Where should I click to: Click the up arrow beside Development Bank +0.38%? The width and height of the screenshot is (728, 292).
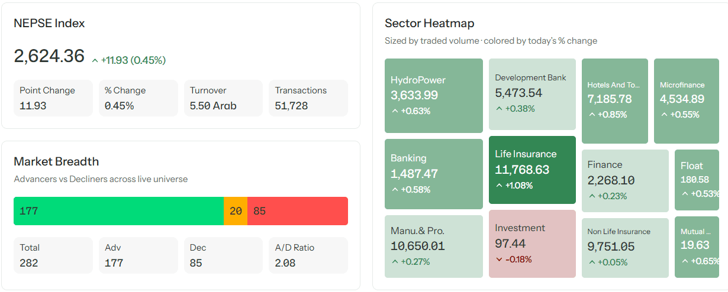pyautogui.click(x=500, y=109)
